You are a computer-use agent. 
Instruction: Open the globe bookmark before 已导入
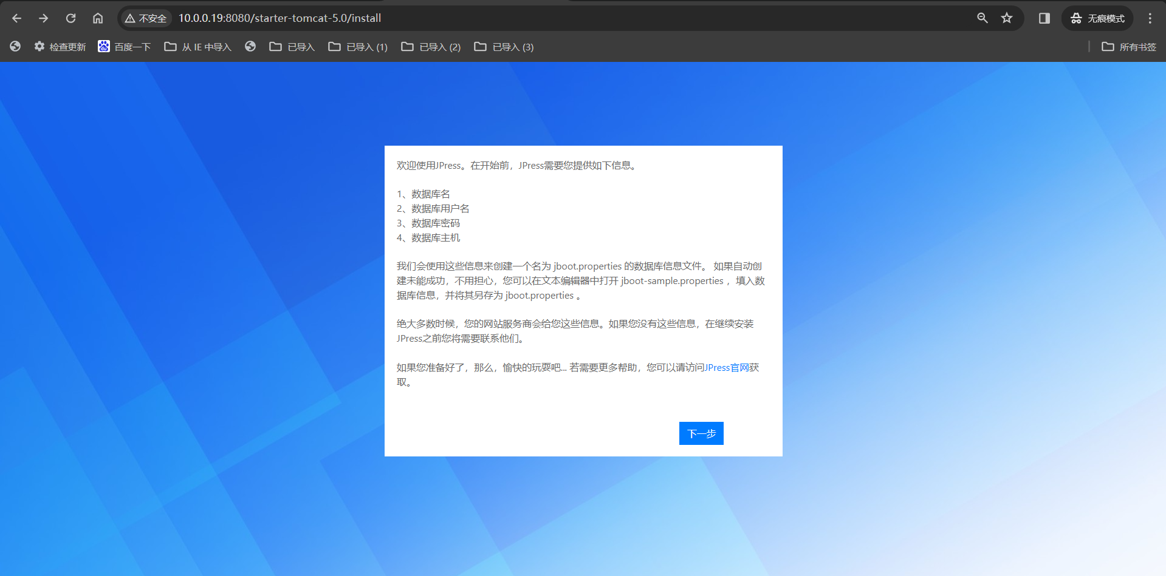tap(250, 47)
